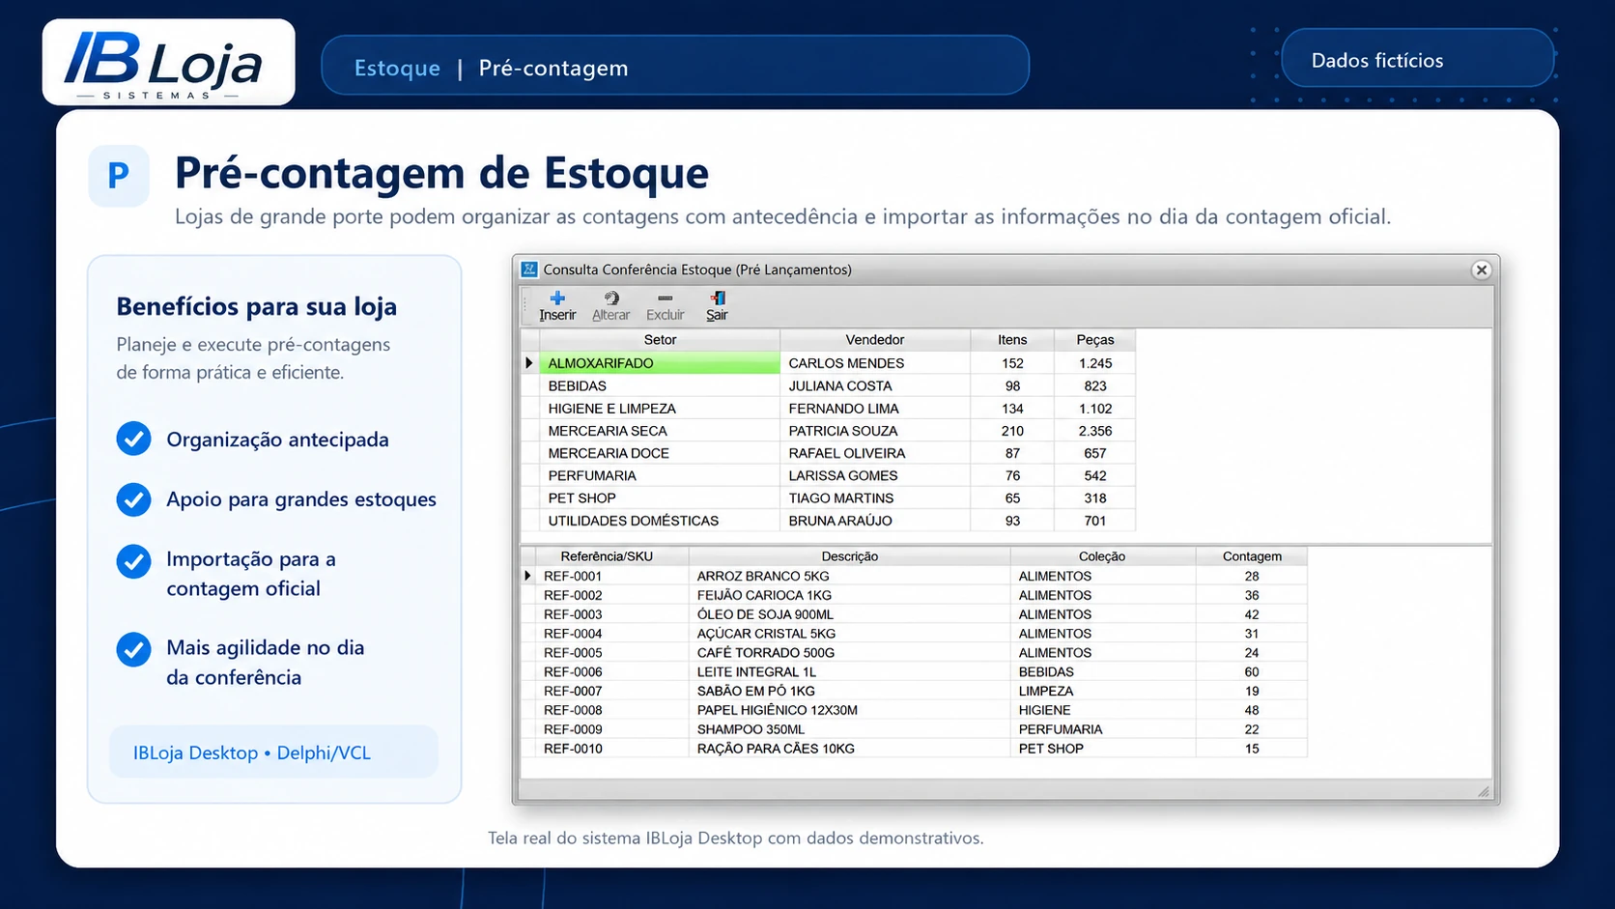Click the blue P badge icon
Screen dimensions: 1615x909
coord(119,176)
